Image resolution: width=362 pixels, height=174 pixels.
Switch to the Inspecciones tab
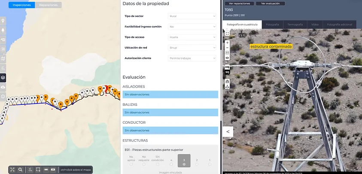coord(22,5)
